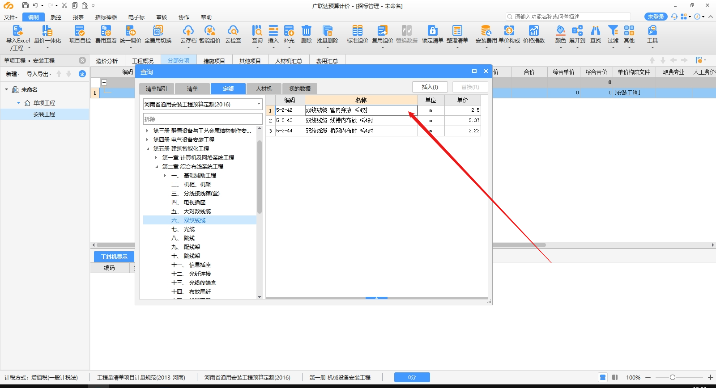Run 项目自检 project self-check
This screenshot has width=716, height=388.
point(80,30)
